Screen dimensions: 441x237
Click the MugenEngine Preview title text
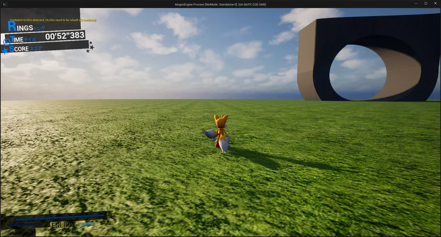[x=220, y=4]
